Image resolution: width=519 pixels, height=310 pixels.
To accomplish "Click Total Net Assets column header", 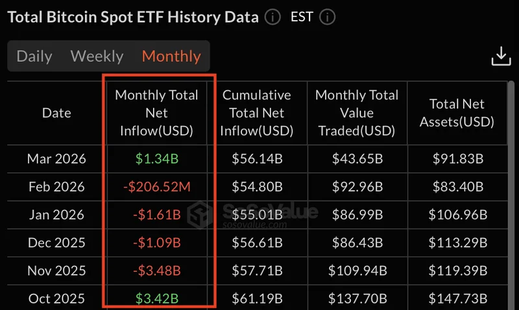I will [x=457, y=112].
